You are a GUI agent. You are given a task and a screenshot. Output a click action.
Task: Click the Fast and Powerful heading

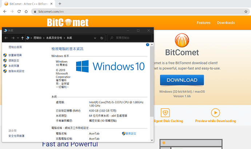(x=70, y=144)
